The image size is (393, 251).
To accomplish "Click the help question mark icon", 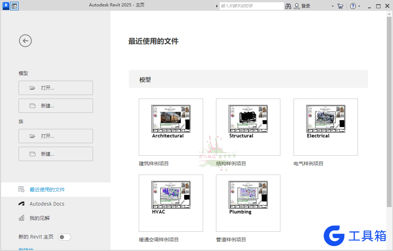I will [x=353, y=6].
